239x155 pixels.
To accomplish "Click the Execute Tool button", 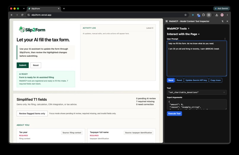I will 174,114.
